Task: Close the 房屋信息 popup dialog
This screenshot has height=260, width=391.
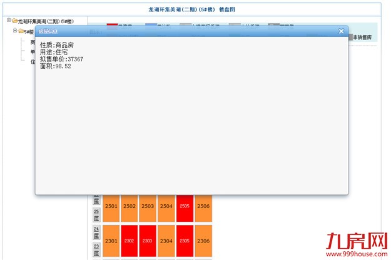Action: click(341, 31)
